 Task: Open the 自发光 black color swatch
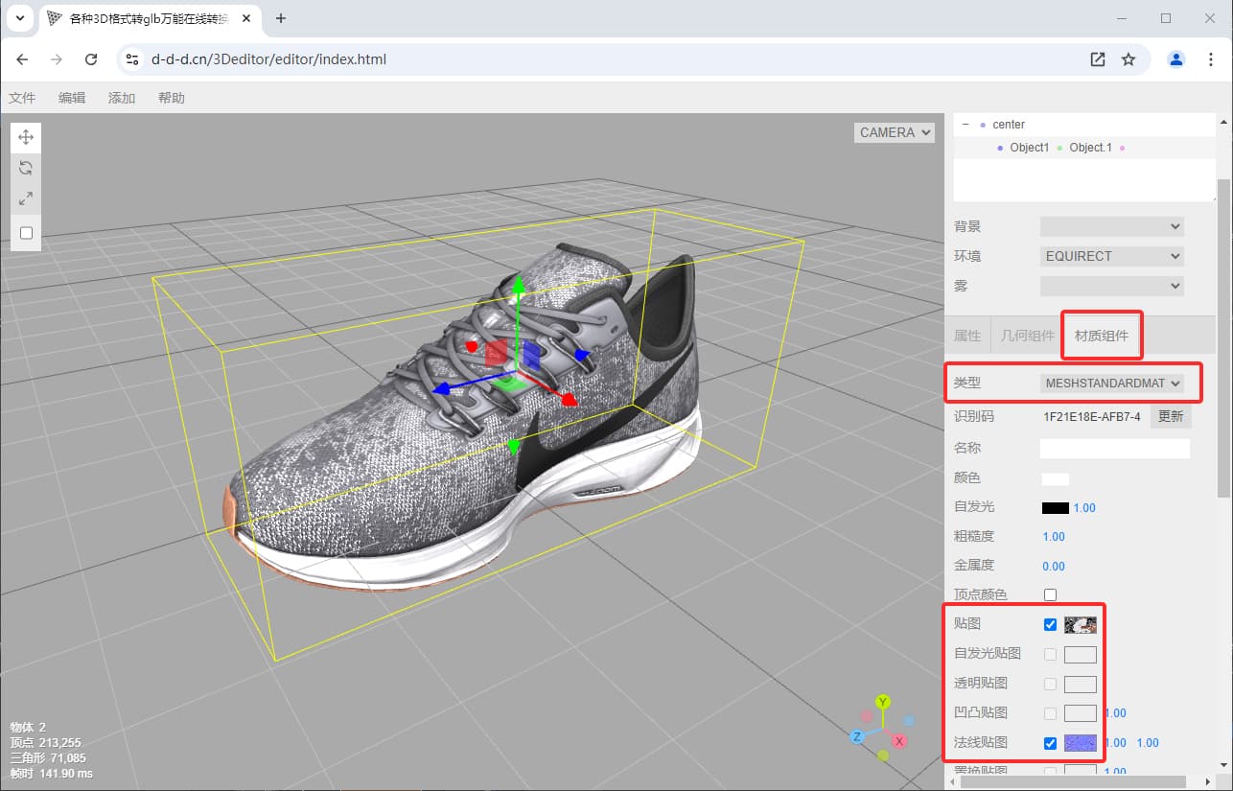pos(1056,508)
